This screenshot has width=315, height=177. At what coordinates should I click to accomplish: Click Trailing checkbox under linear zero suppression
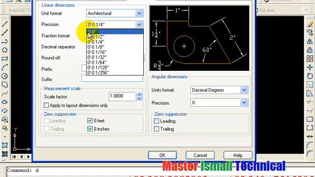pyautogui.click(x=46, y=129)
